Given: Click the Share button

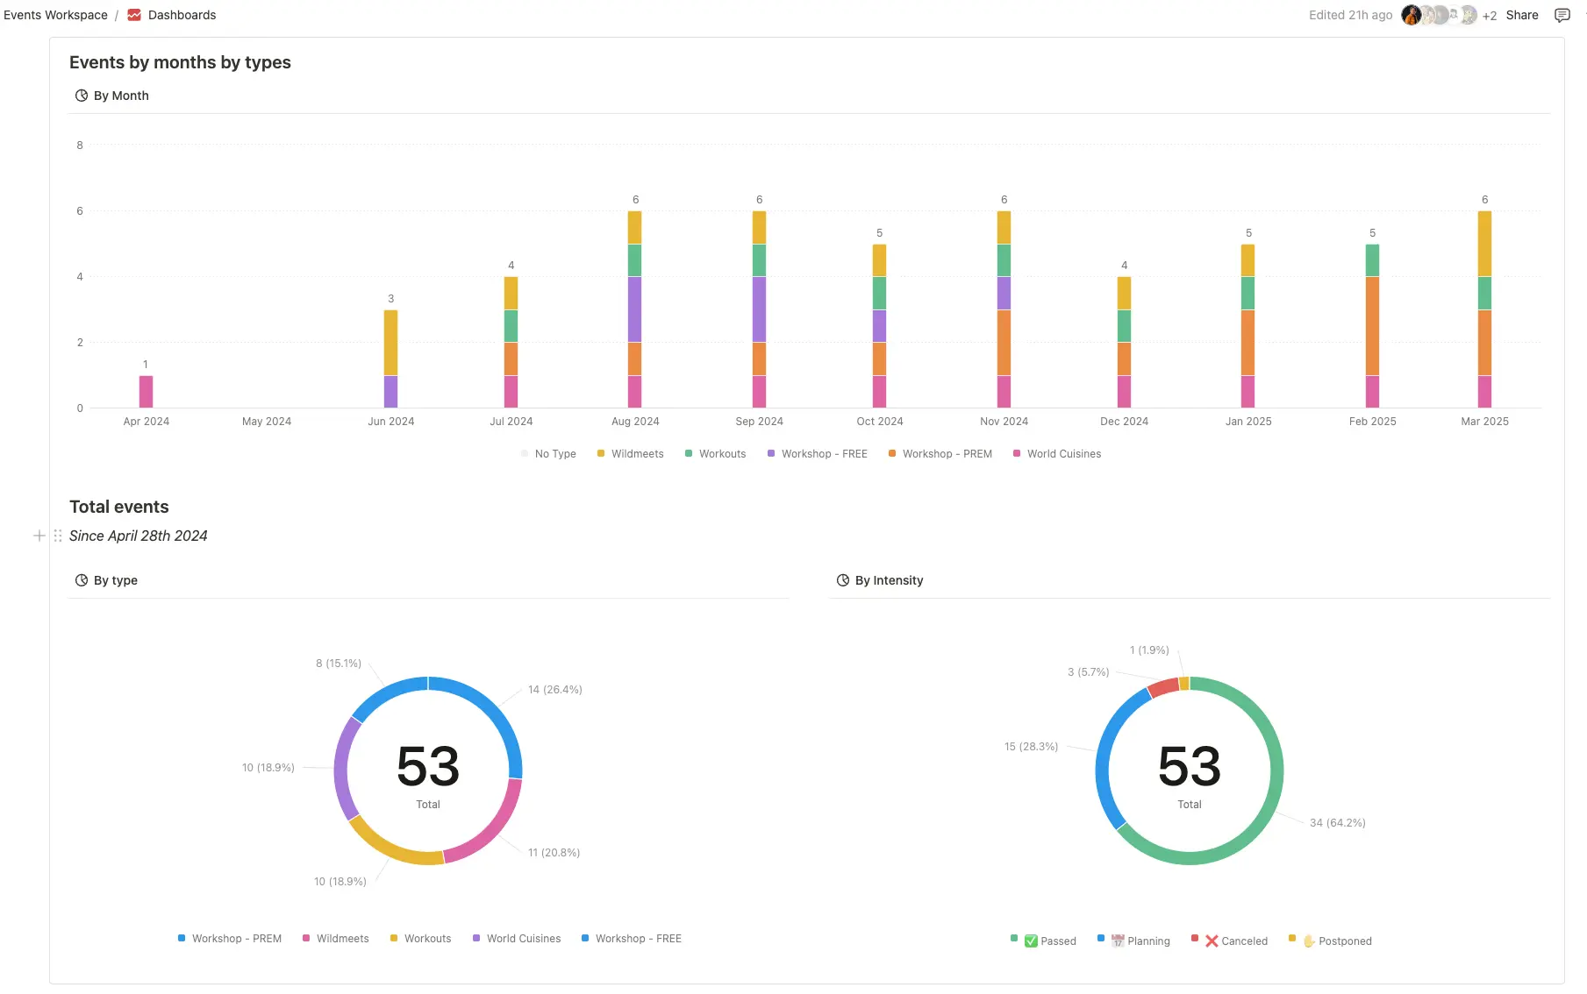Looking at the screenshot, I should pos(1522,15).
